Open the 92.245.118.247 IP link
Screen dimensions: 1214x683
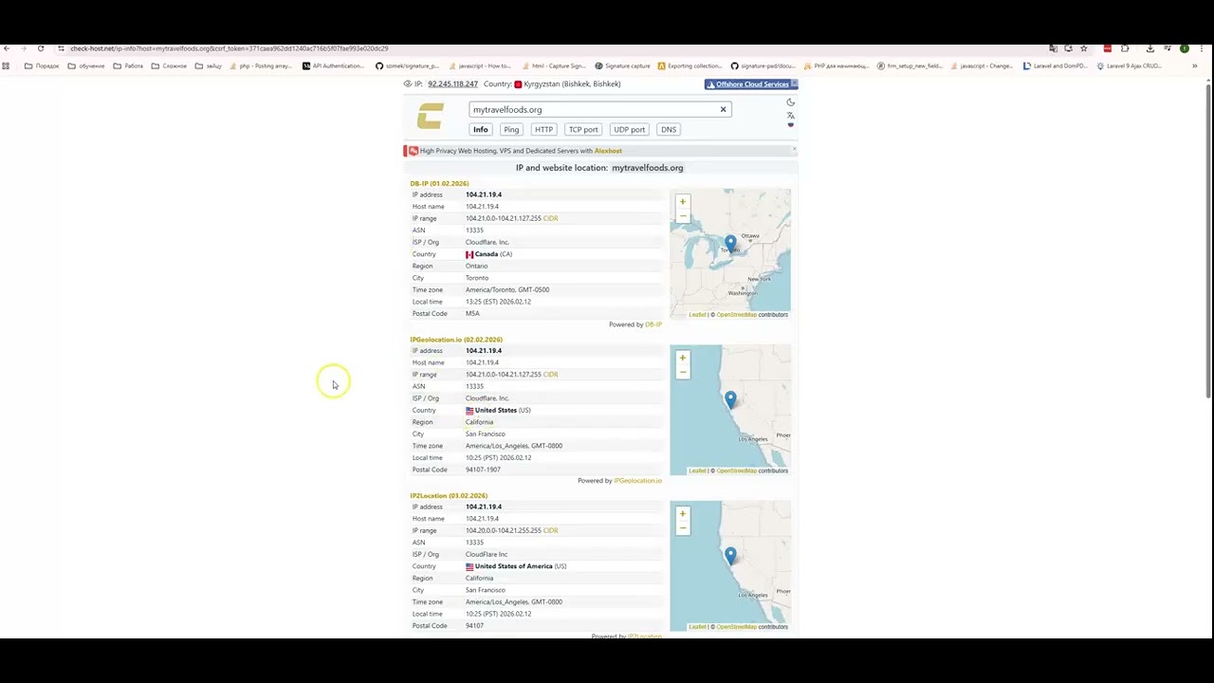tap(452, 83)
